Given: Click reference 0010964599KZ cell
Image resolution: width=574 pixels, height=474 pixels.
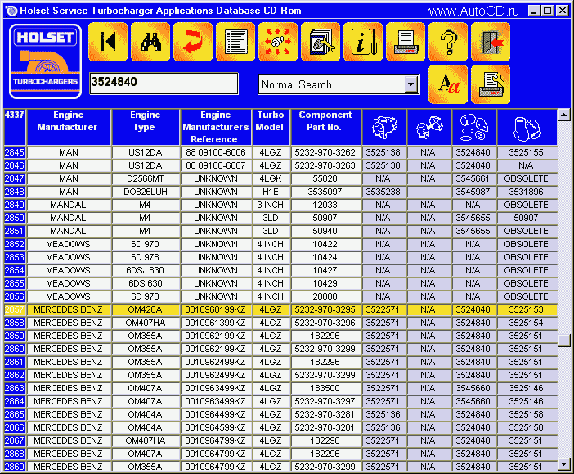Looking at the screenshot, I should click(x=216, y=427).
